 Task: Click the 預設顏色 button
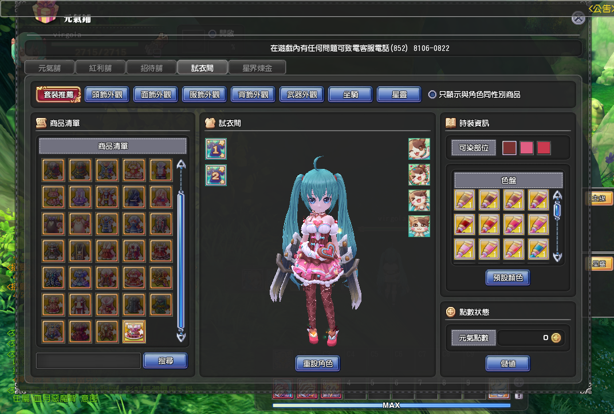click(508, 278)
